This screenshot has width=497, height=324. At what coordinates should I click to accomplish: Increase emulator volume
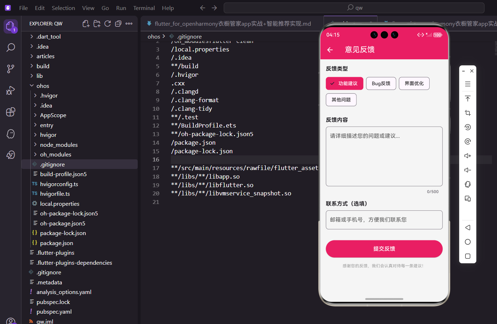468,156
